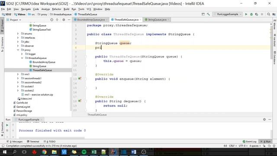Click the stop square in Run panel
277x156 pixels.
[7, 130]
